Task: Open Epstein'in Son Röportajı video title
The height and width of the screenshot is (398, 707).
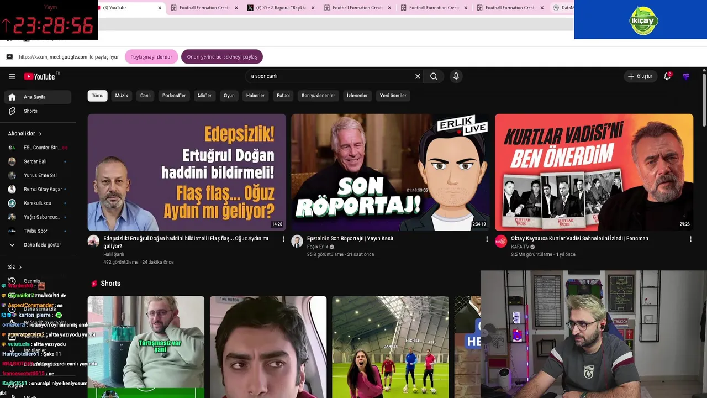Action: pos(350,239)
